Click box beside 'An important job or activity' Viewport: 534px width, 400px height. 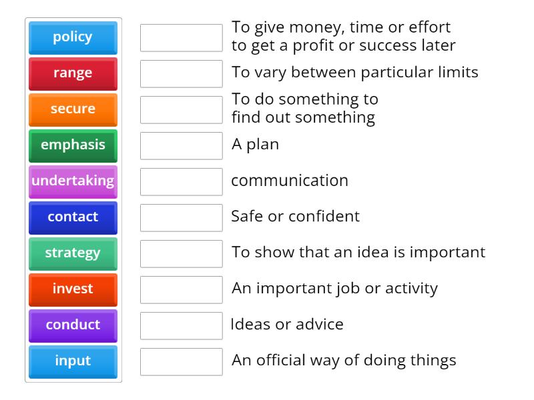click(x=181, y=290)
